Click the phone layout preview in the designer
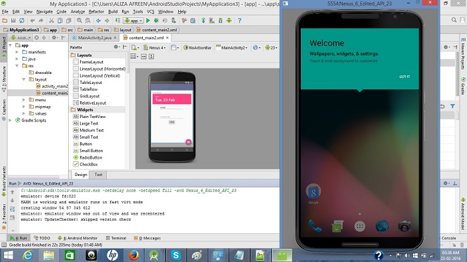 [172, 117]
